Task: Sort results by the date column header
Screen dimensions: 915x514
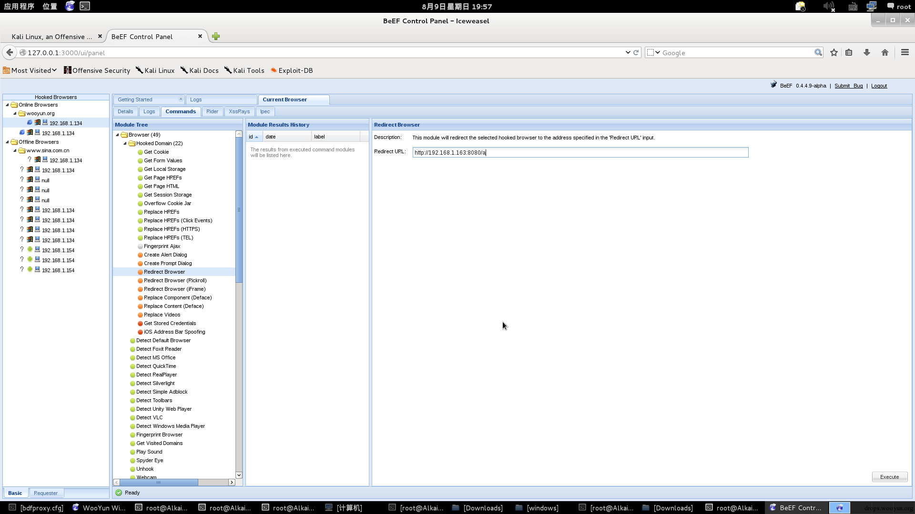Action: tap(287, 137)
